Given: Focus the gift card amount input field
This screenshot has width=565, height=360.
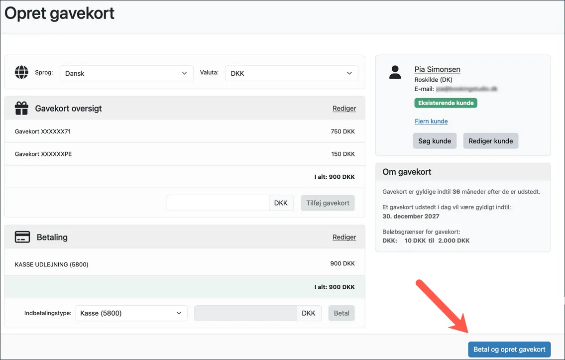Looking at the screenshot, I should tap(218, 203).
